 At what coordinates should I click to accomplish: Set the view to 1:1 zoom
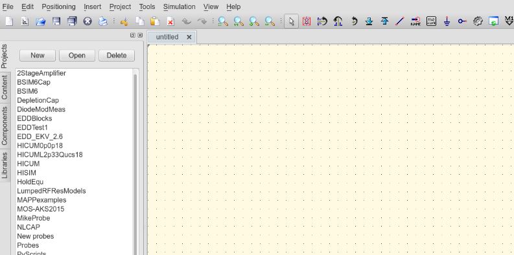(239, 21)
